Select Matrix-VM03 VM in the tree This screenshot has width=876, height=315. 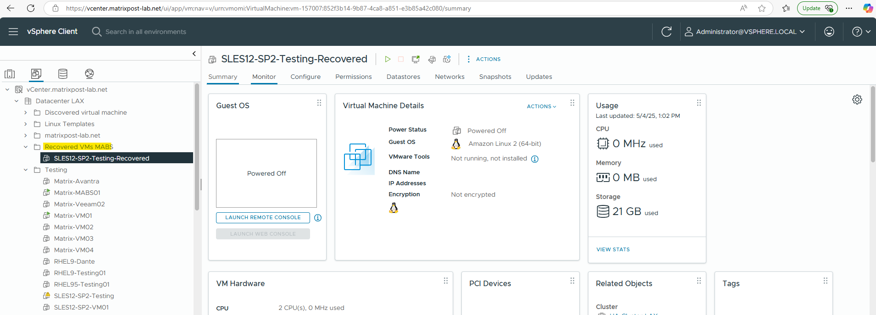tap(73, 238)
